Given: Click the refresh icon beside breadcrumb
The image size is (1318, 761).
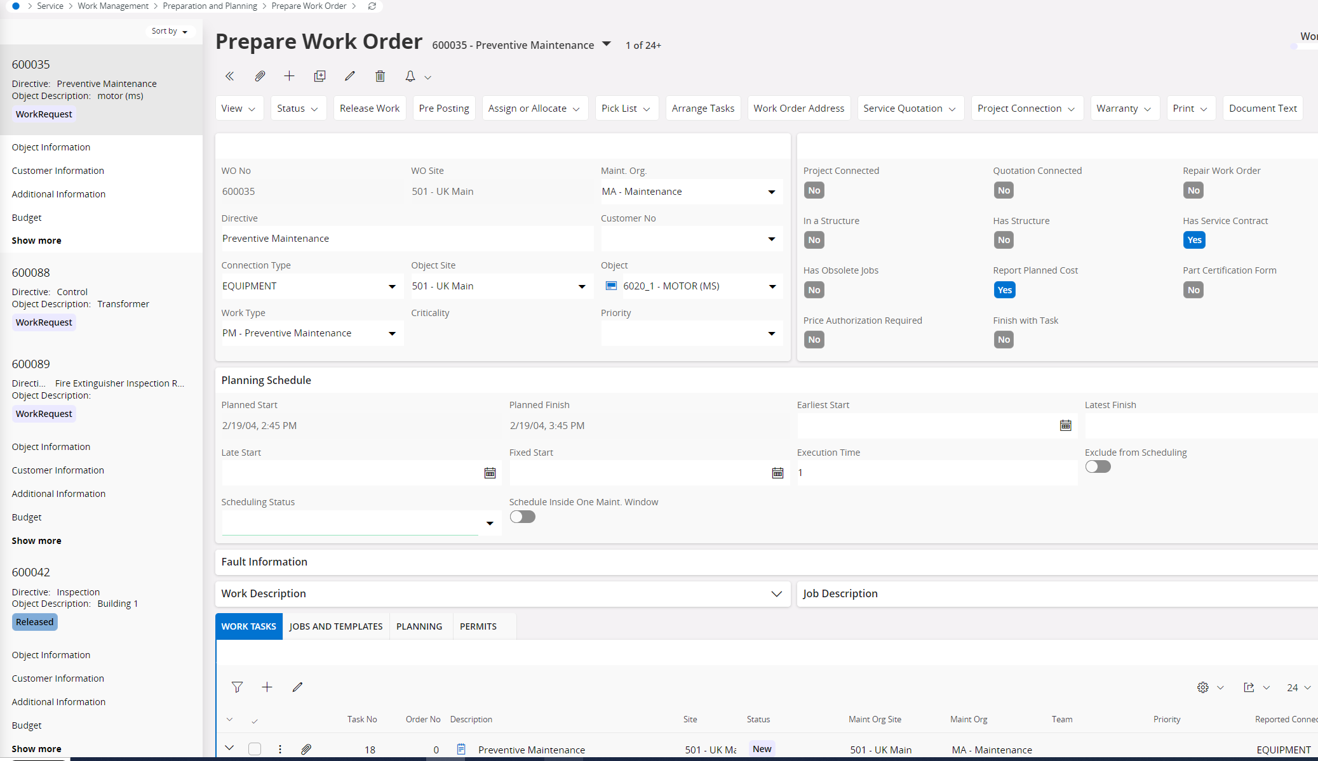Looking at the screenshot, I should [x=372, y=6].
